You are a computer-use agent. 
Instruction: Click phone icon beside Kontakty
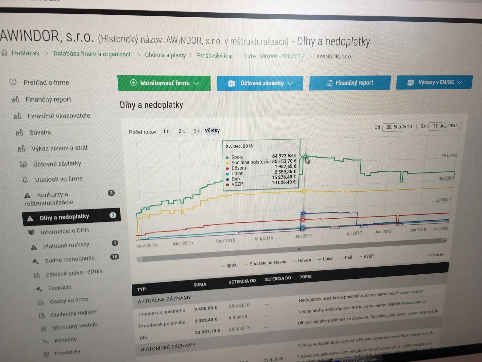tap(45, 341)
